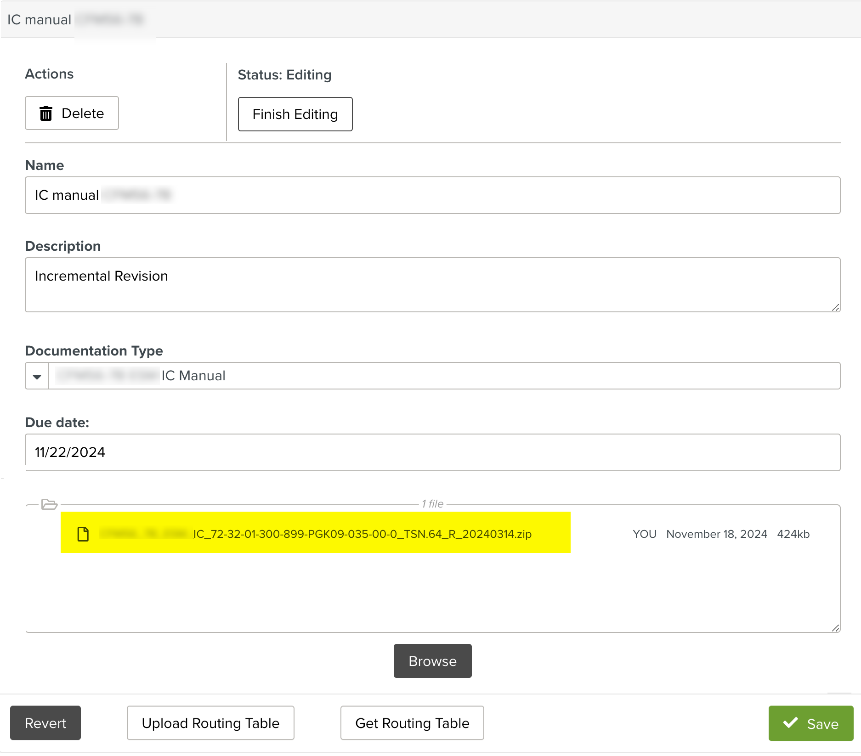Click Get Routing Table
The image size is (861, 756).
[412, 723]
